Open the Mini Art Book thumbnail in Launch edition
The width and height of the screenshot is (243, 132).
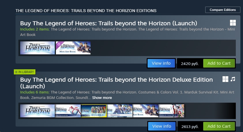73,48
